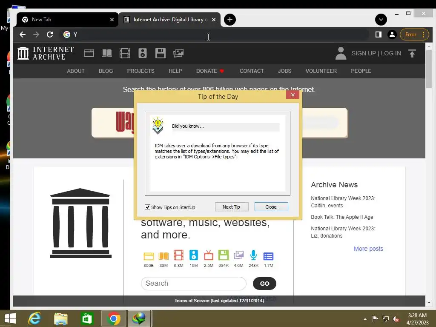The height and width of the screenshot is (327, 436).
Task: Click the Terms of Service banner text
Action: click(219, 301)
